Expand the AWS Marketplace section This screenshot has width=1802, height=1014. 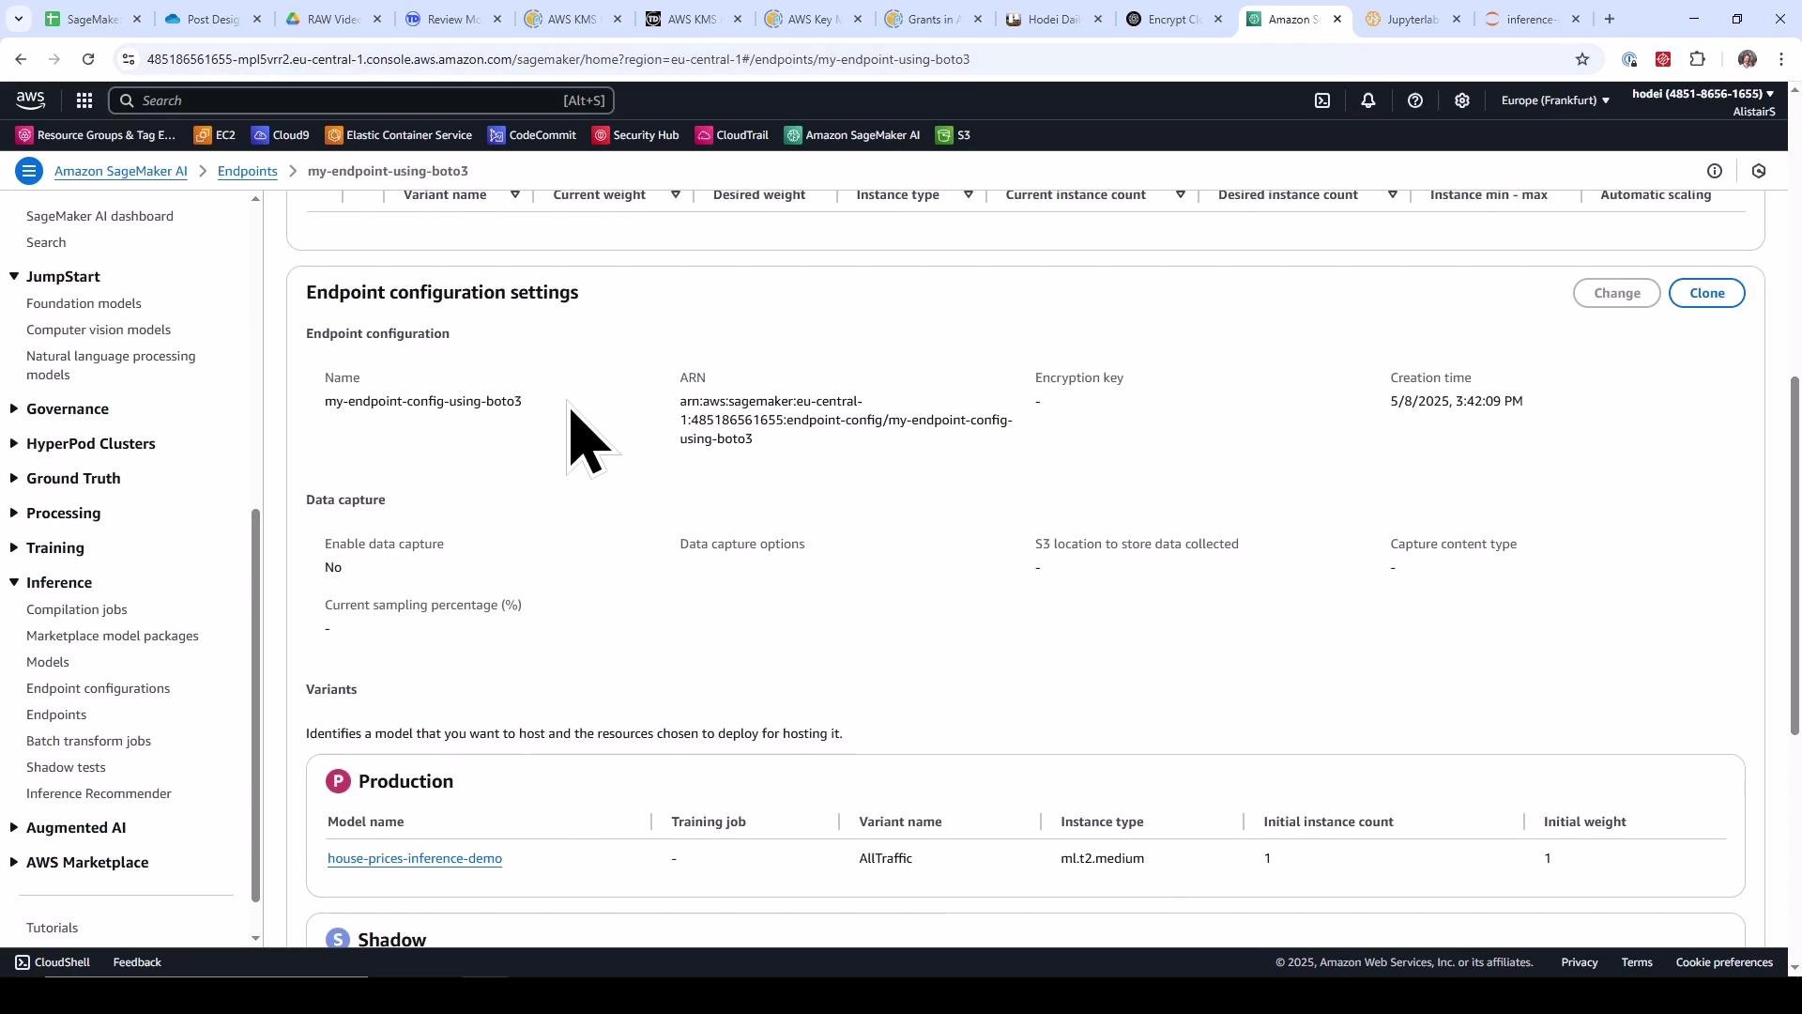point(14,862)
